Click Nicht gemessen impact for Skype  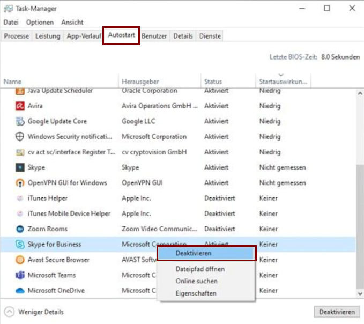(283, 167)
